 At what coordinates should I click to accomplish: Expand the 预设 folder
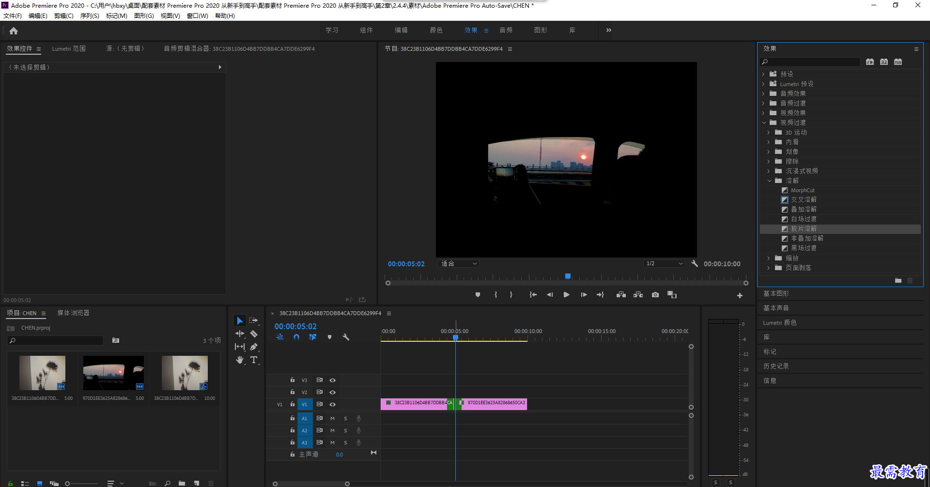(763, 75)
